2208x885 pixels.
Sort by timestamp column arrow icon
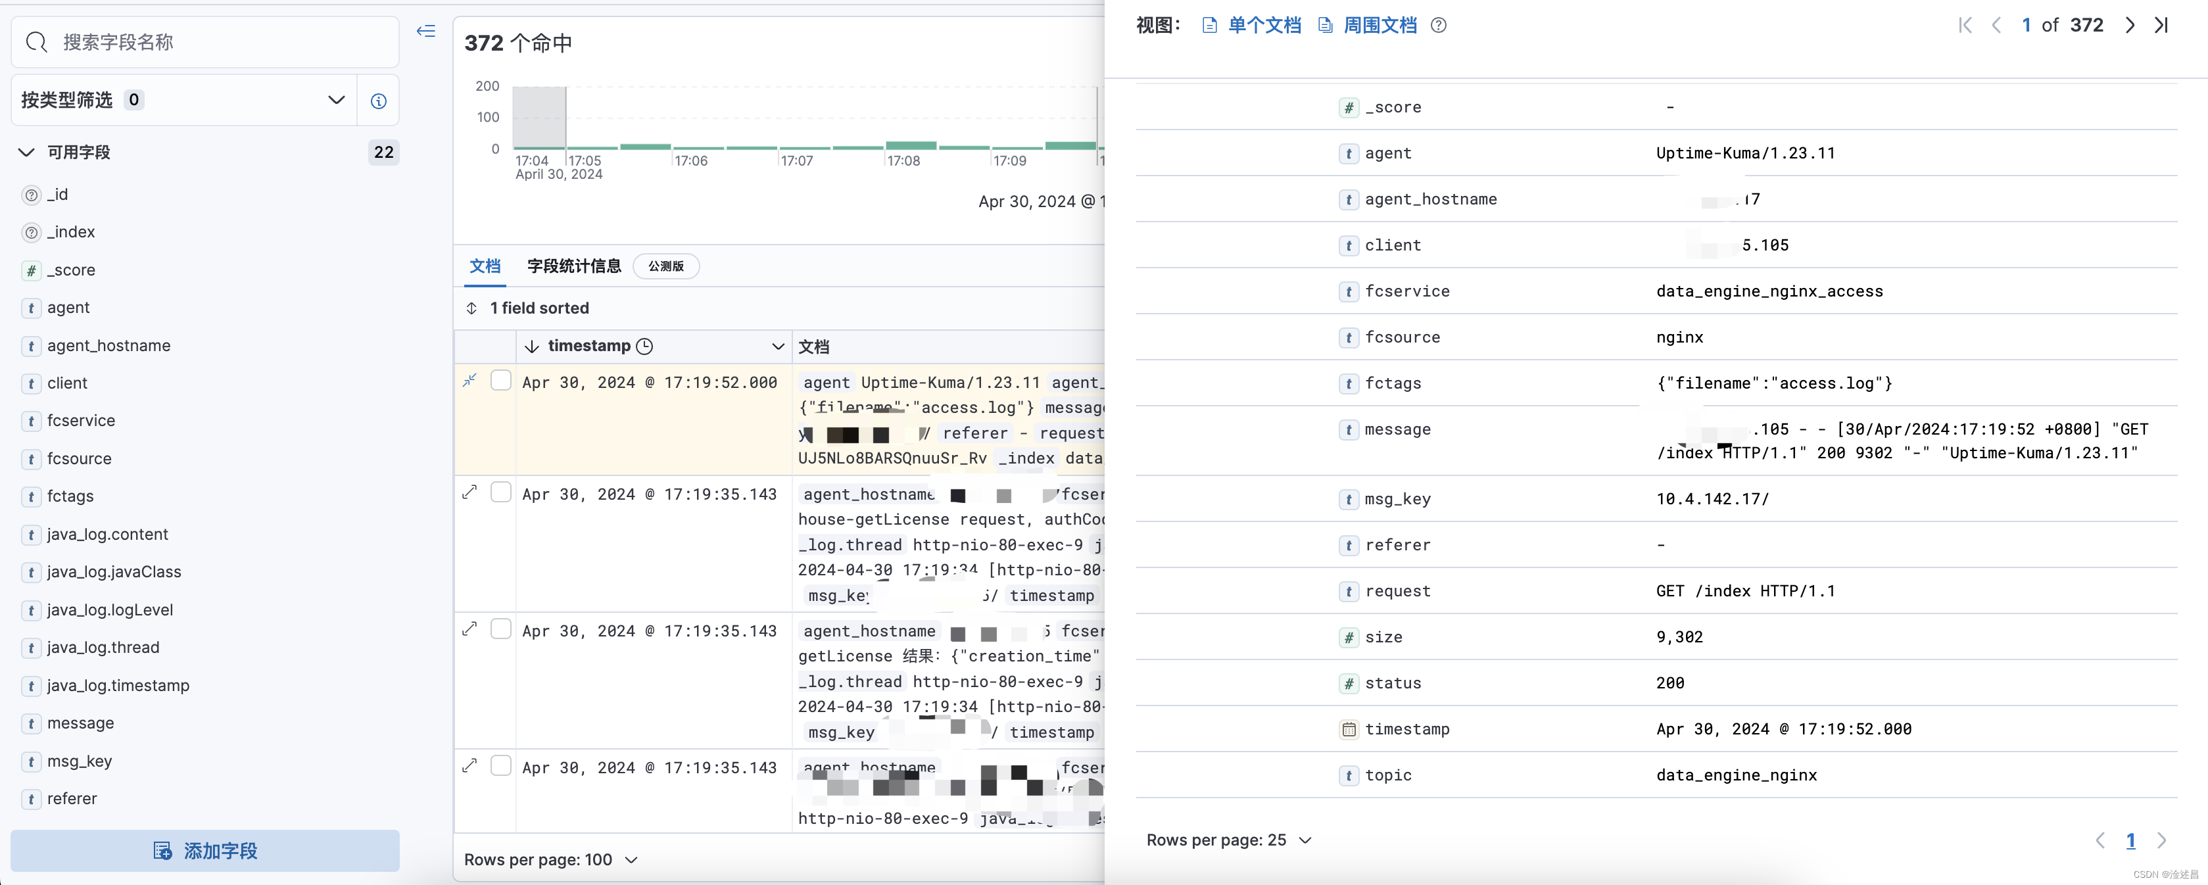[531, 346]
